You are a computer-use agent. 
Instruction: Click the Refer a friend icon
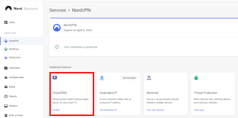click(x=6, y=115)
